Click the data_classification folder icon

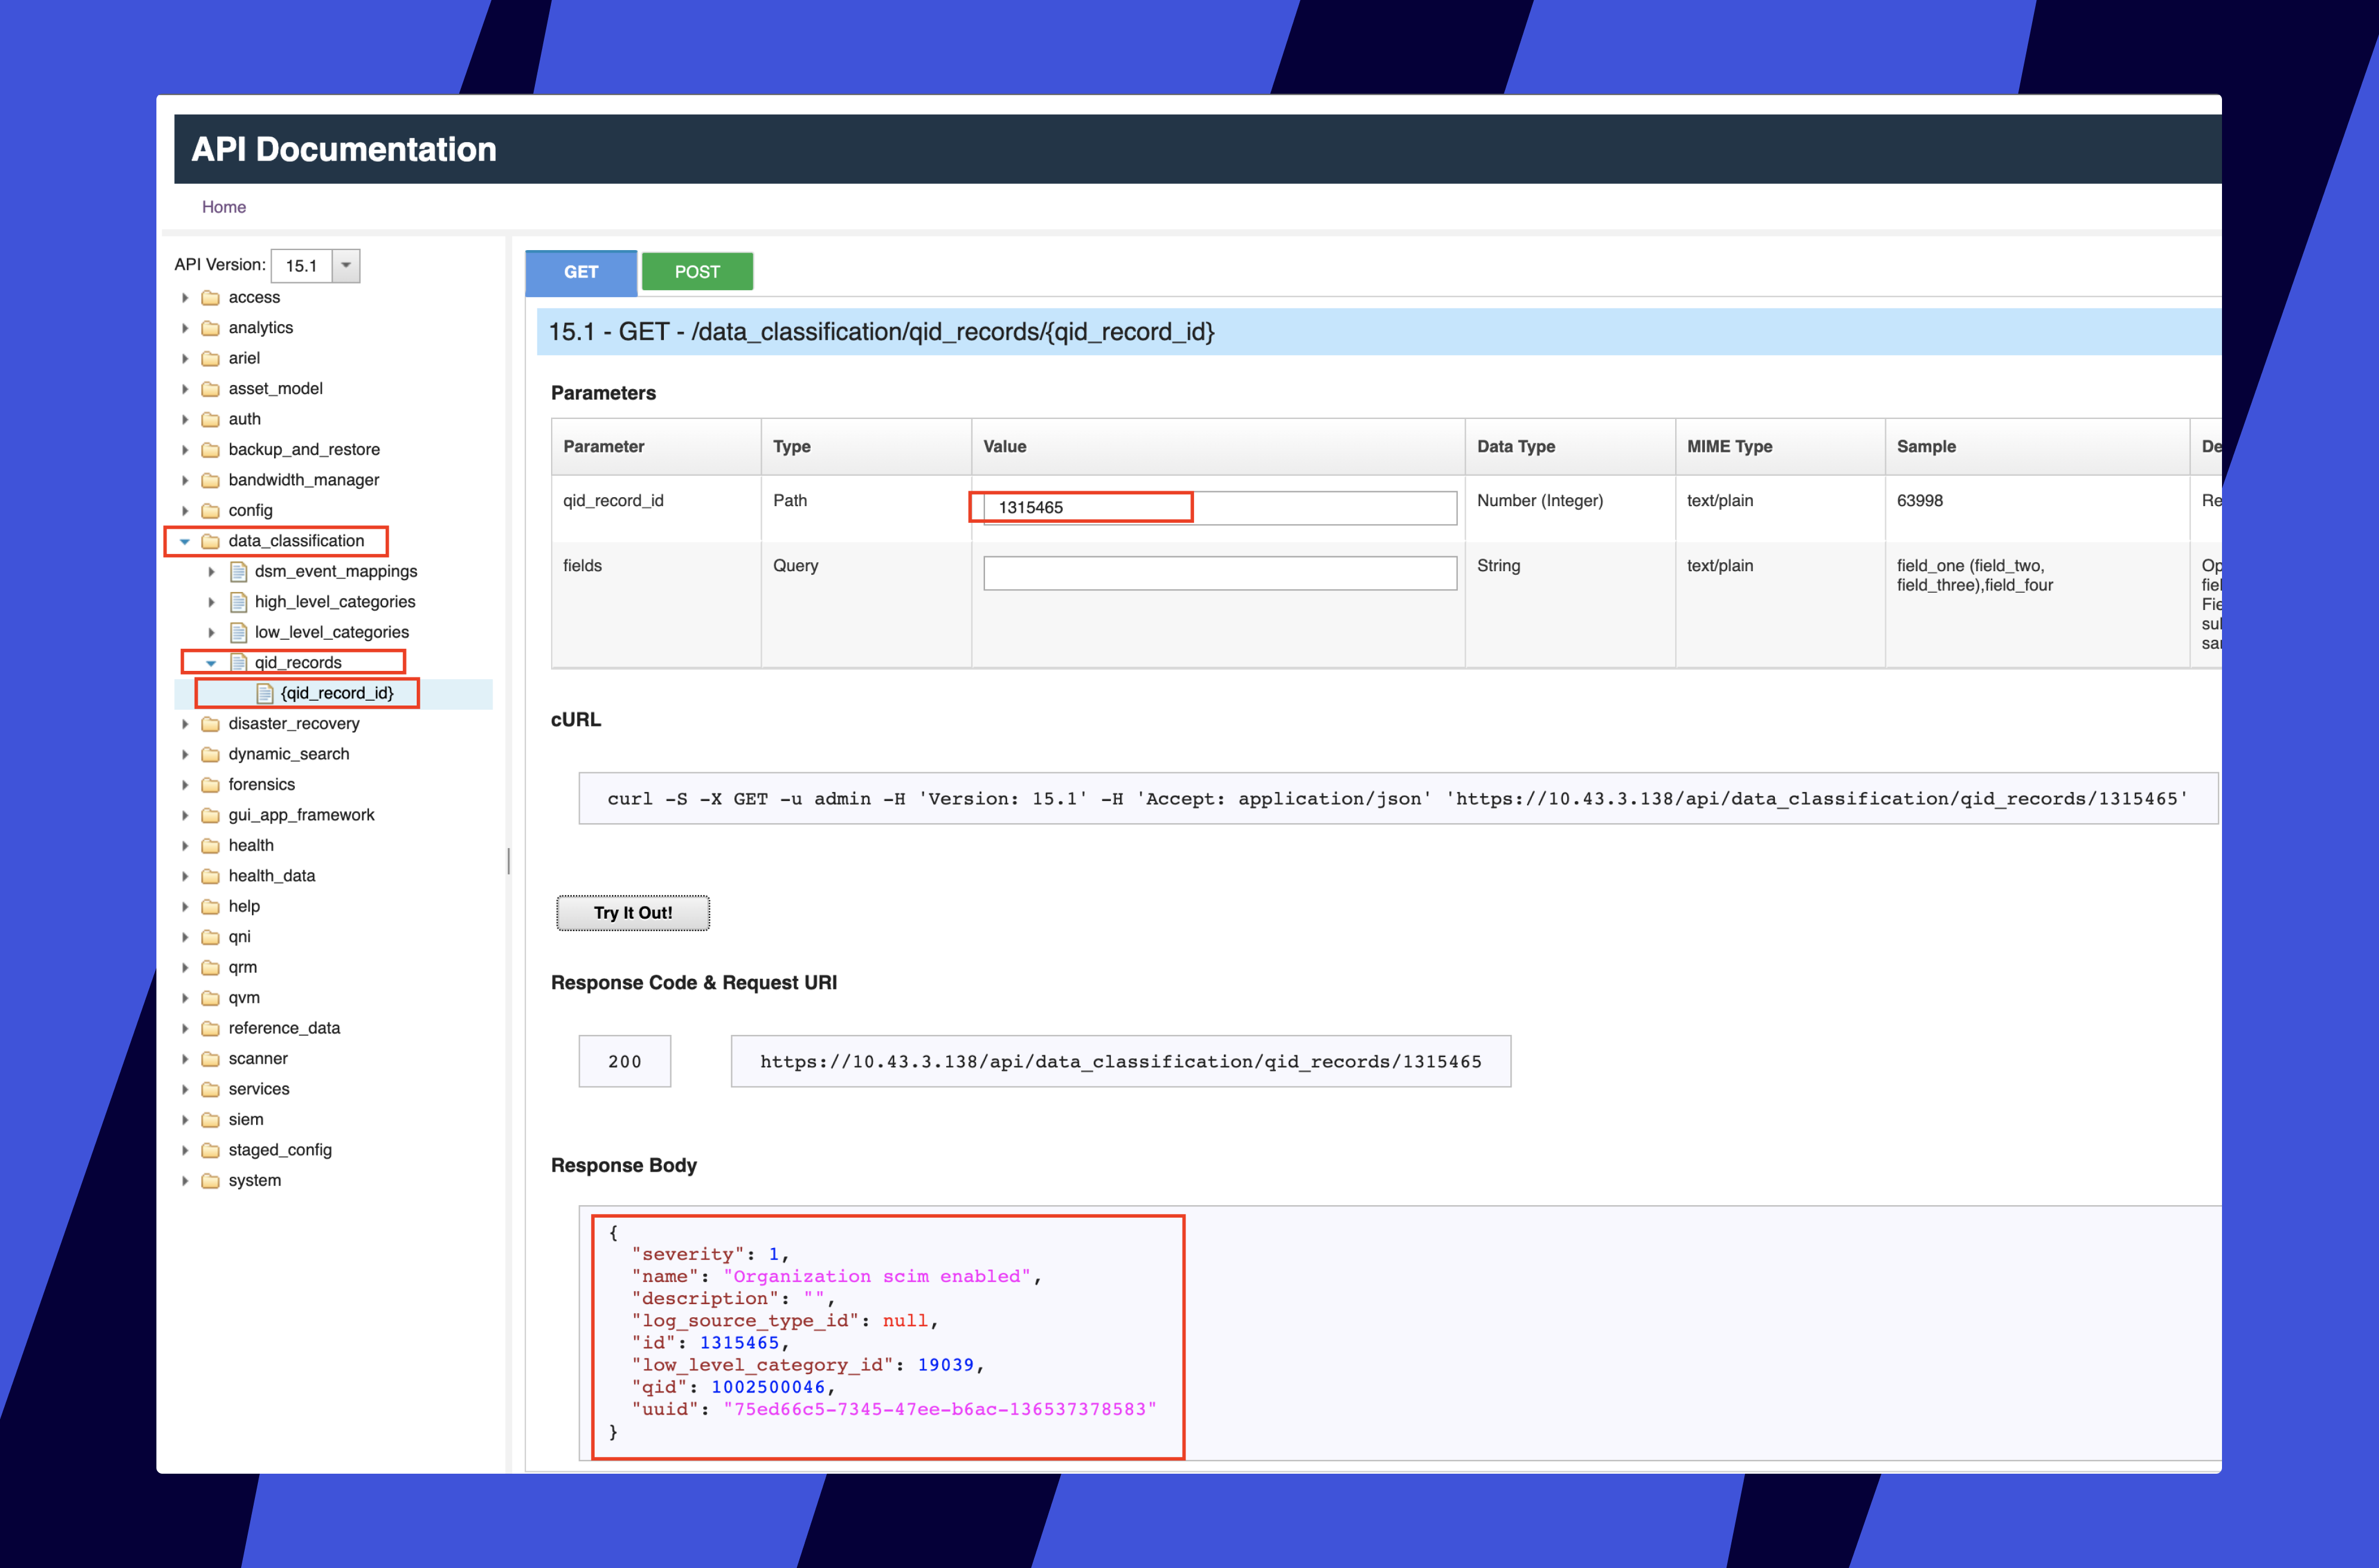(x=210, y=541)
